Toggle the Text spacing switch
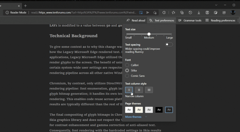240x132 pixels. point(169,45)
